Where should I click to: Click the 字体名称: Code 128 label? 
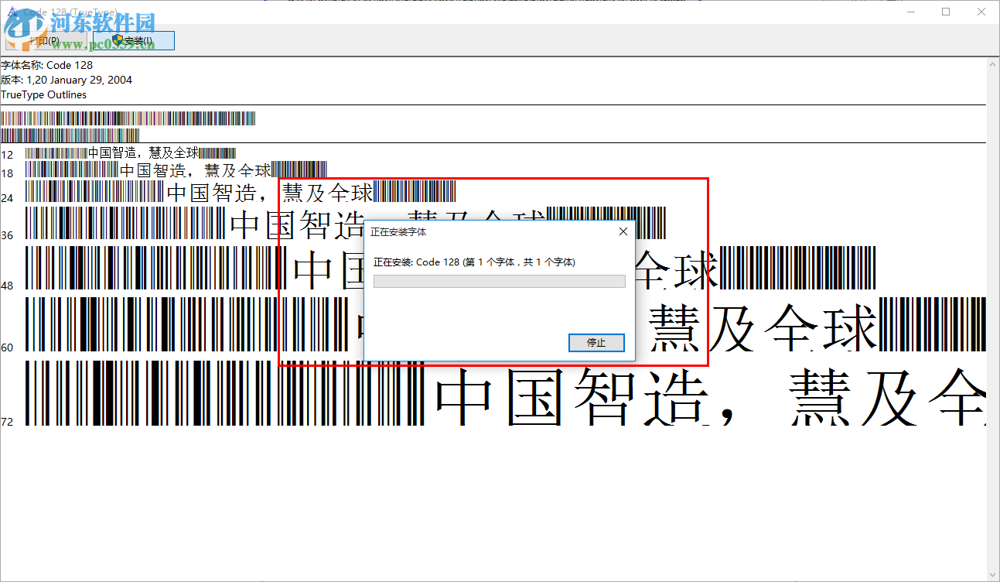[x=46, y=65]
